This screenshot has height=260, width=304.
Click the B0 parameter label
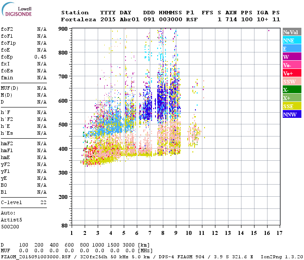click(4, 185)
